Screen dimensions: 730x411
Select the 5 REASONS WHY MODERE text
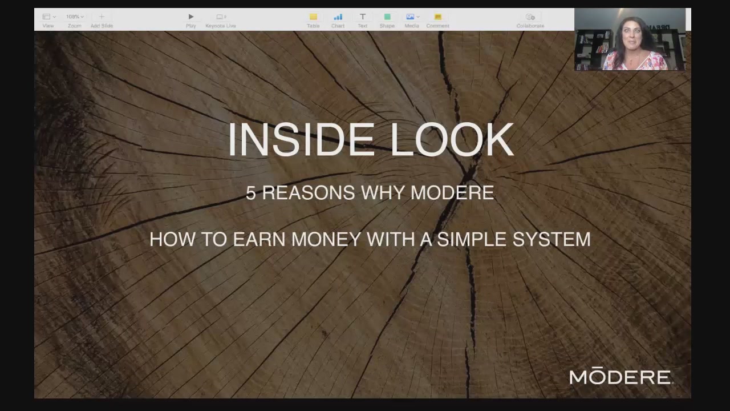click(370, 193)
